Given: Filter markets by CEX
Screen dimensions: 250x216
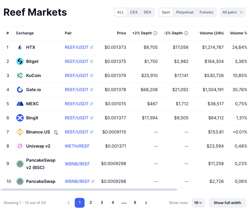Looking at the screenshot, I should pyautogui.click(x=134, y=12).
